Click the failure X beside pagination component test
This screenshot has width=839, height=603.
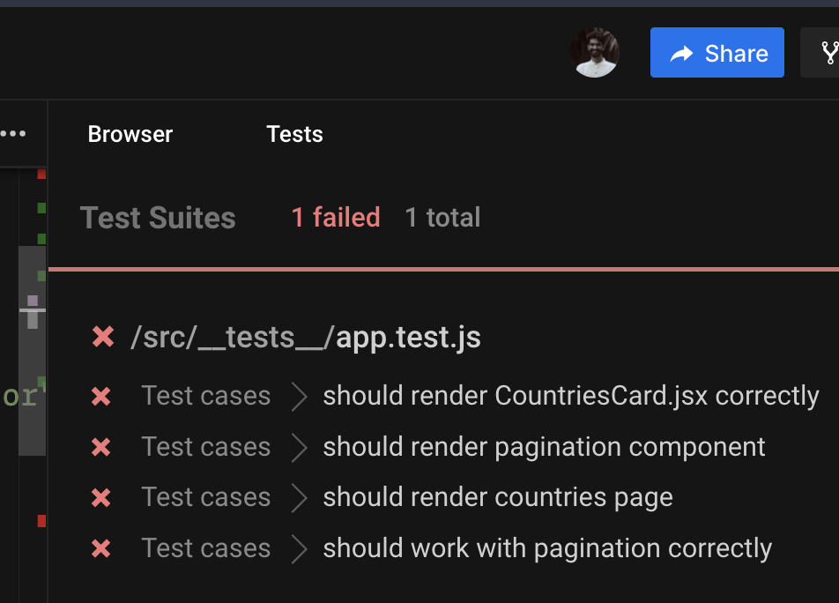(101, 447)
